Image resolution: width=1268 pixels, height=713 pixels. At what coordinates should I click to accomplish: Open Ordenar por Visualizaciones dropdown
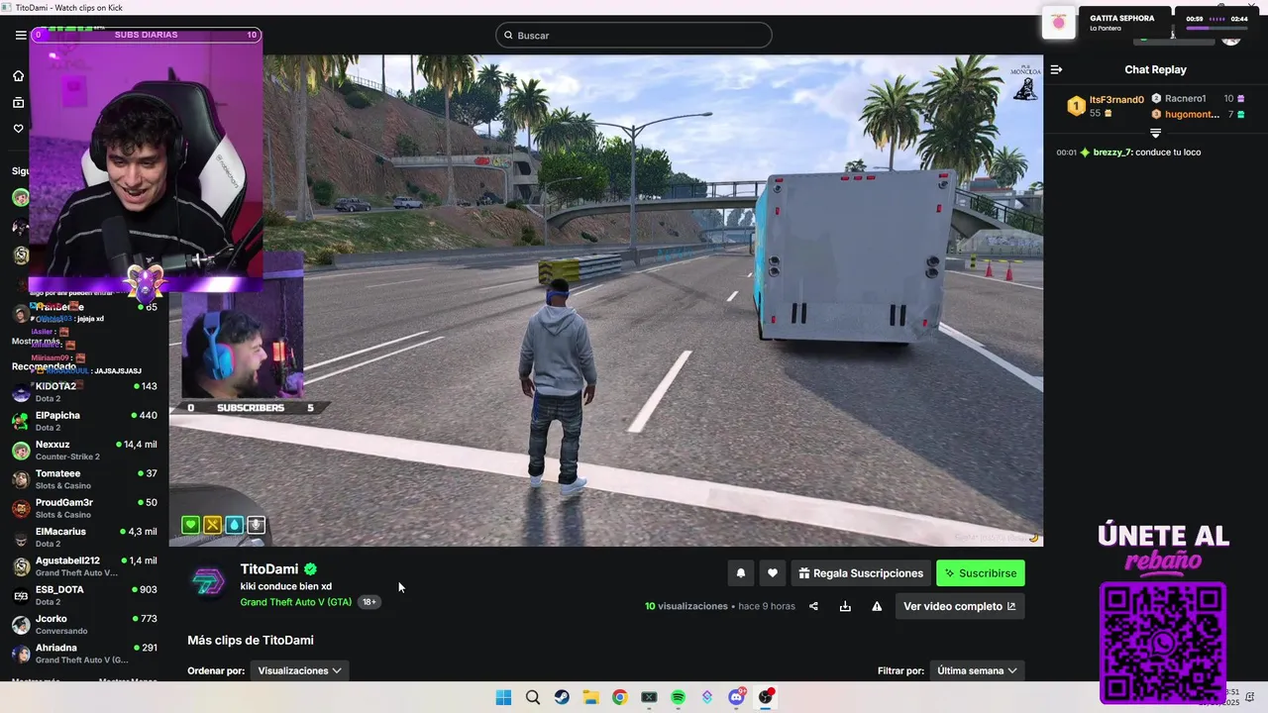[x=299, y=670]
